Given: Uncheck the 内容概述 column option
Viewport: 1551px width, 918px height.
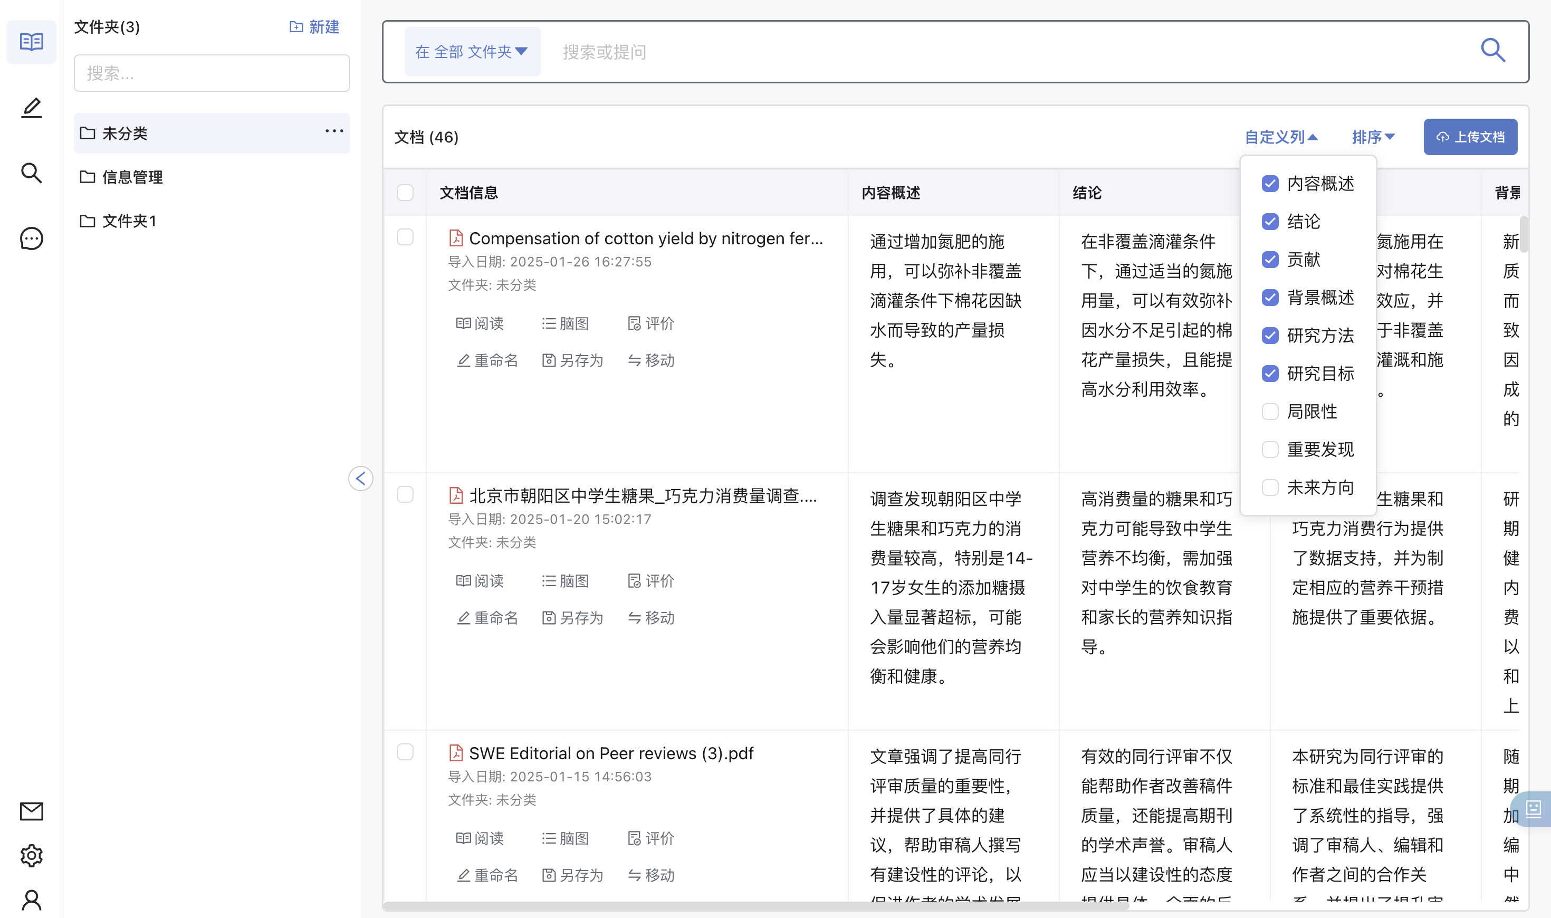Looking at the screenshot, I should (1270, 184).
